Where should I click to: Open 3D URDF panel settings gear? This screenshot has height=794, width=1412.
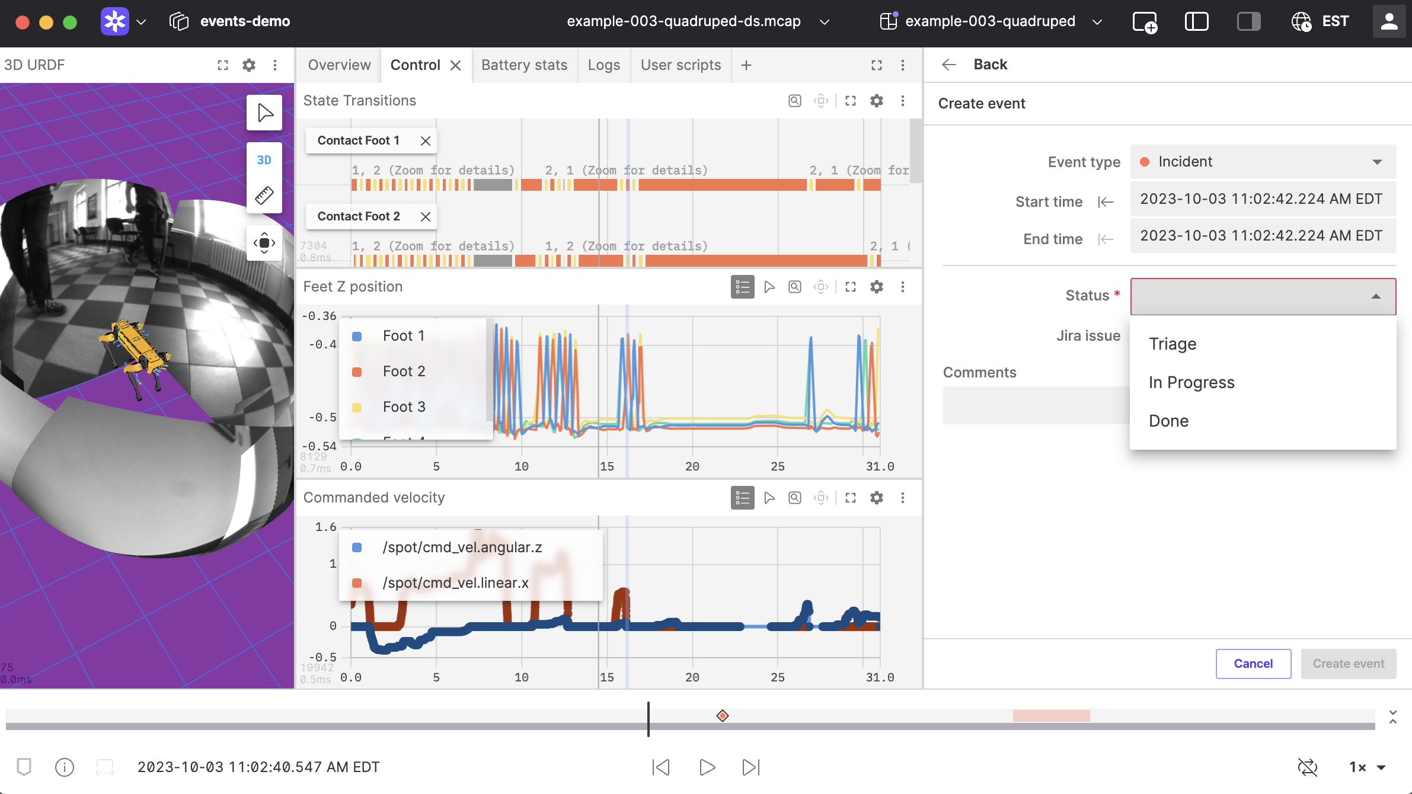249,65
